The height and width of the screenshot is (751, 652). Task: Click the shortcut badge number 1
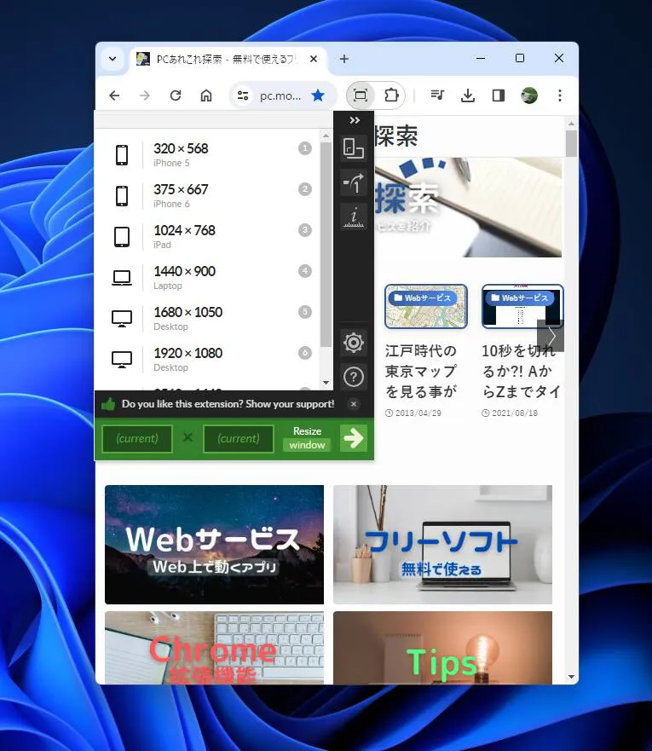click(305, 148)
